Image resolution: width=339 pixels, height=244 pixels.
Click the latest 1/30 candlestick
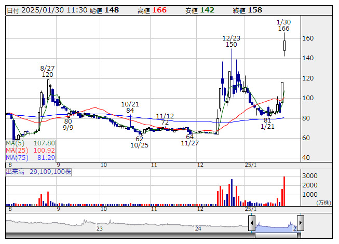(284, 45)
